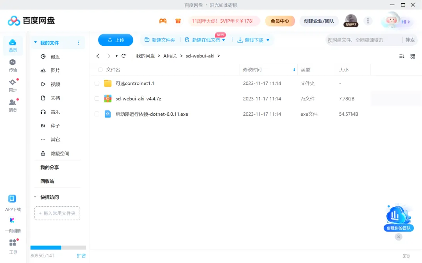Click the Baidu Netdisk logo
Image resolution: width=422 pixels, height=263 pixels.
[x=31, y=20]
